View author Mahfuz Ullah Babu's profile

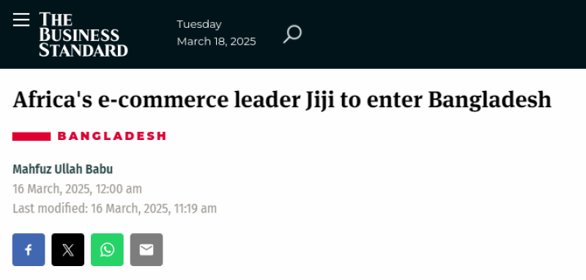click(63, 169)
